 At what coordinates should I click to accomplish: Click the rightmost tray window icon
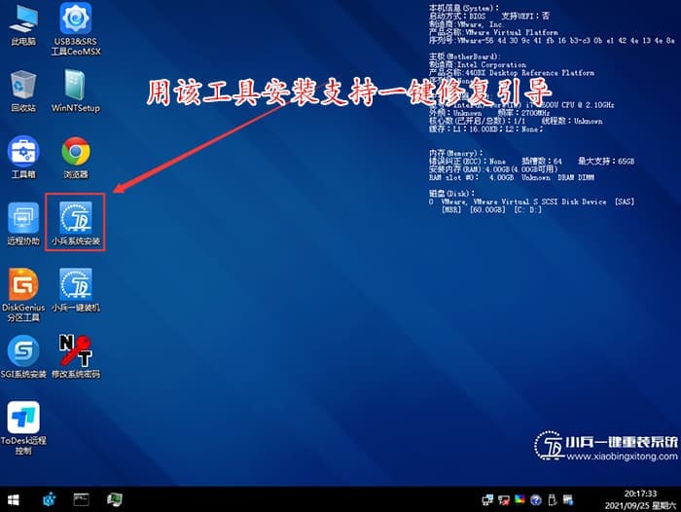pos(568,500)
